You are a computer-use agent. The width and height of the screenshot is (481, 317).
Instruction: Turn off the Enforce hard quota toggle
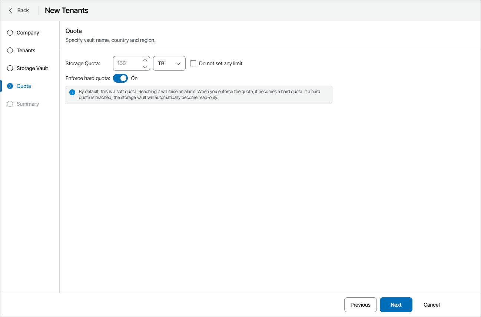[x=120, y=78]
